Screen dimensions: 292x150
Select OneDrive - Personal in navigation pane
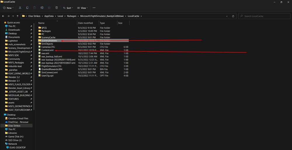(x=18, y=122)
